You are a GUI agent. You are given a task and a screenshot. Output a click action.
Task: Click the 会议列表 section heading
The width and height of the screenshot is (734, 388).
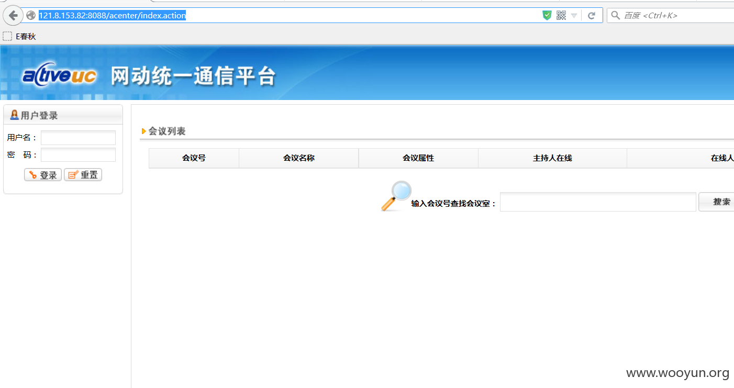coord(167,131)
